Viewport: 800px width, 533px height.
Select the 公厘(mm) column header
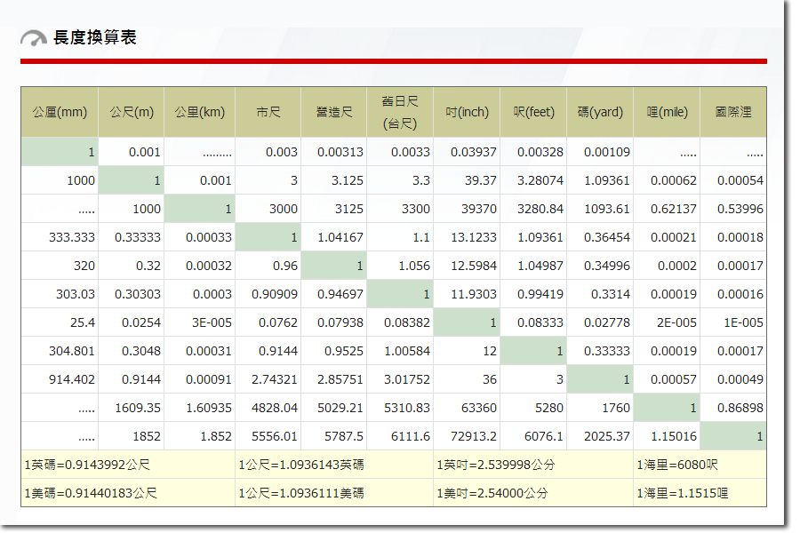pos(60,112)
